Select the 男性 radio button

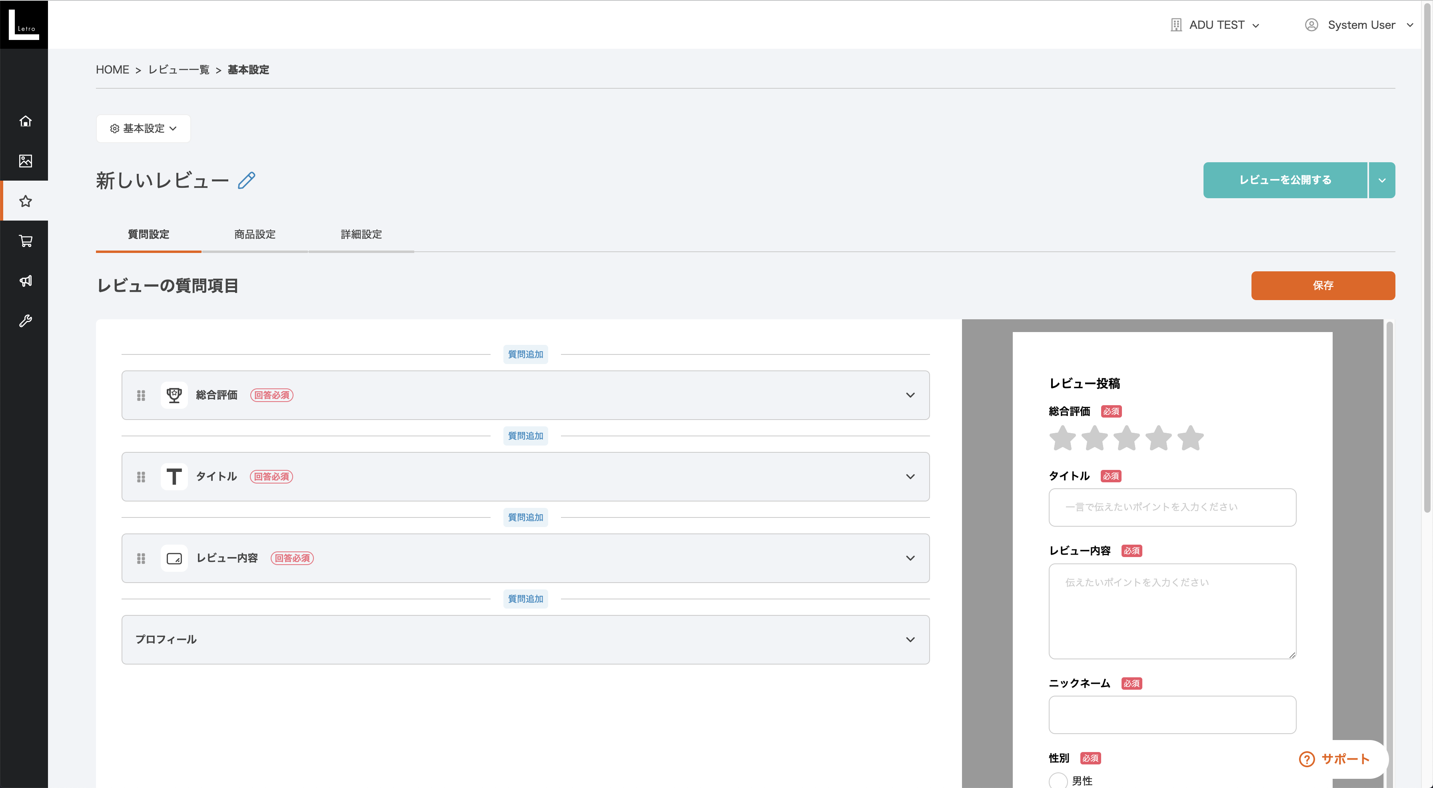click(1058, 780)
